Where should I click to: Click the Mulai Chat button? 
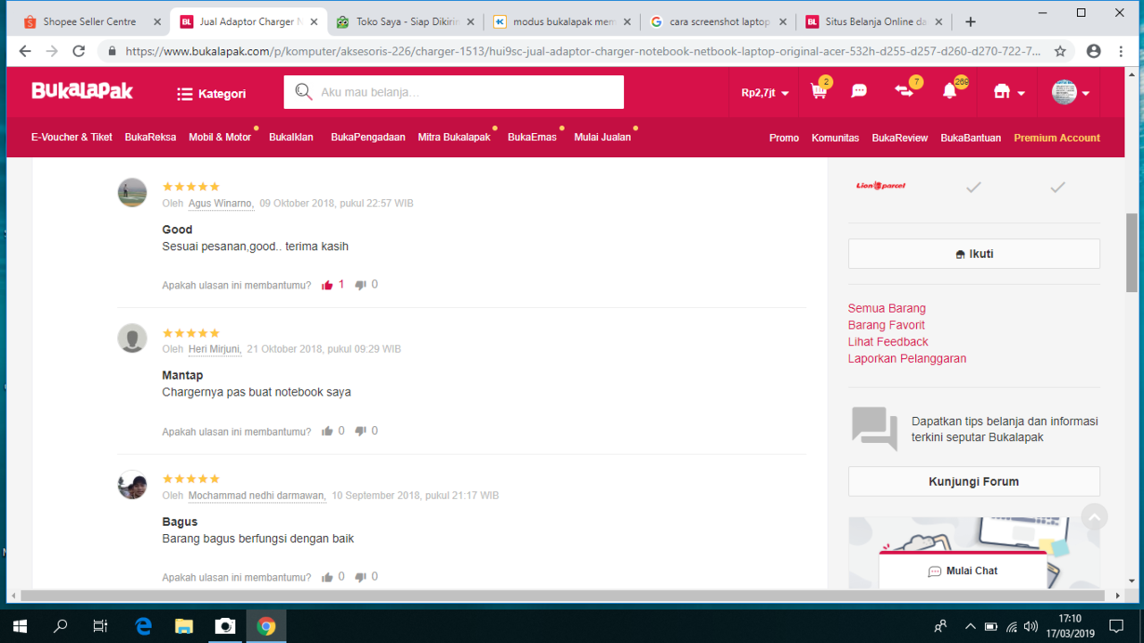click(x=963, y=571)
